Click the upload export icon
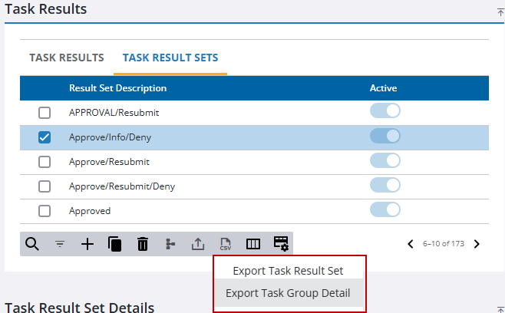The width and height of the screenshot is (505, 313). coord(198,244)
